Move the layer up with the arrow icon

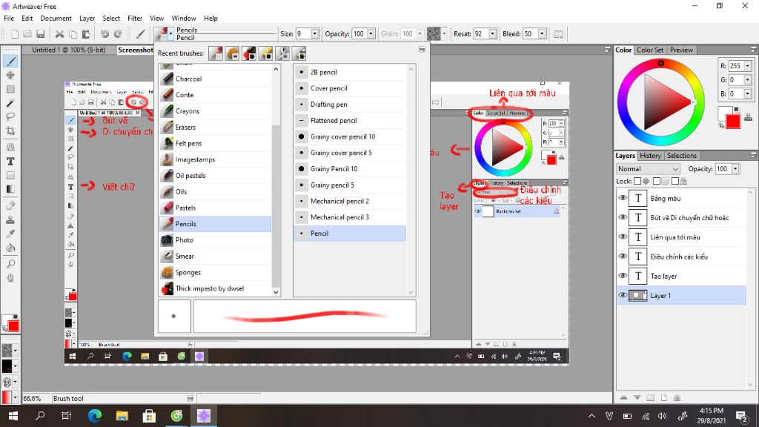point(624,397)
